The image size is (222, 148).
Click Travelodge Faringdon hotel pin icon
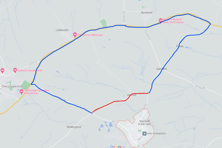coord(21,92)
